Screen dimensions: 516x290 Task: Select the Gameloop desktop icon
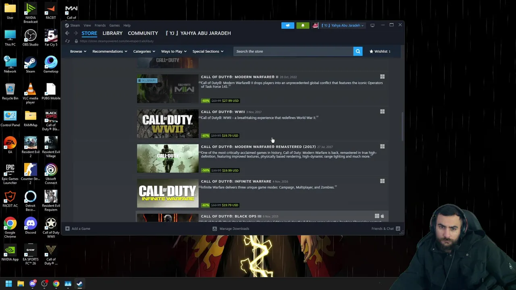[51, 65]
